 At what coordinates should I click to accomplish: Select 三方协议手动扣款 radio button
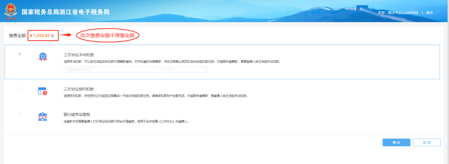tap(20, 53)
